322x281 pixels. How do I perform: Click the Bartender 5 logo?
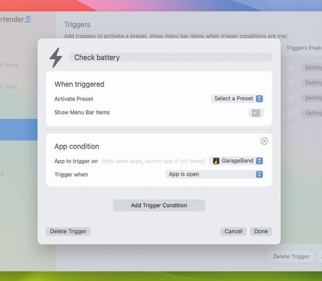tap(15, 19)
